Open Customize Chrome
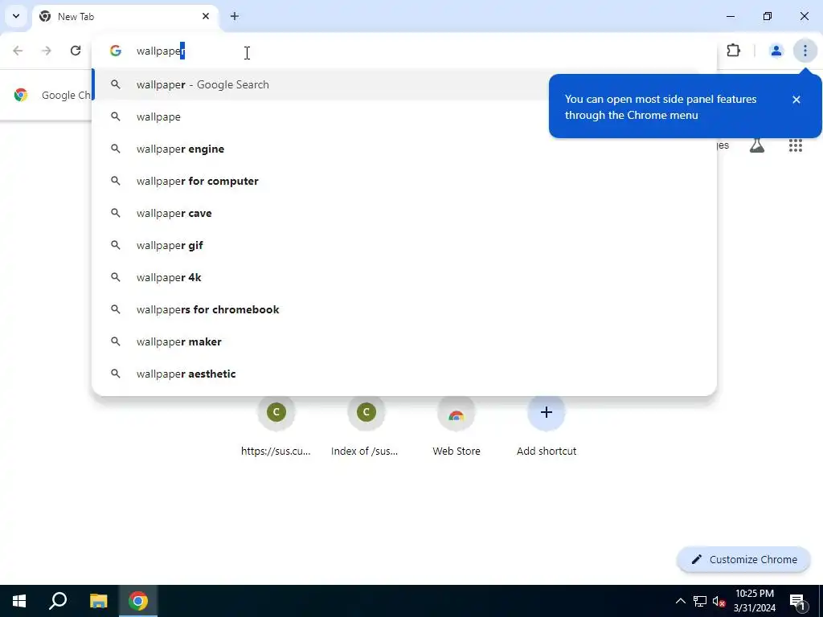Screen dimensions: 823x617 click(x=743, y=560)
